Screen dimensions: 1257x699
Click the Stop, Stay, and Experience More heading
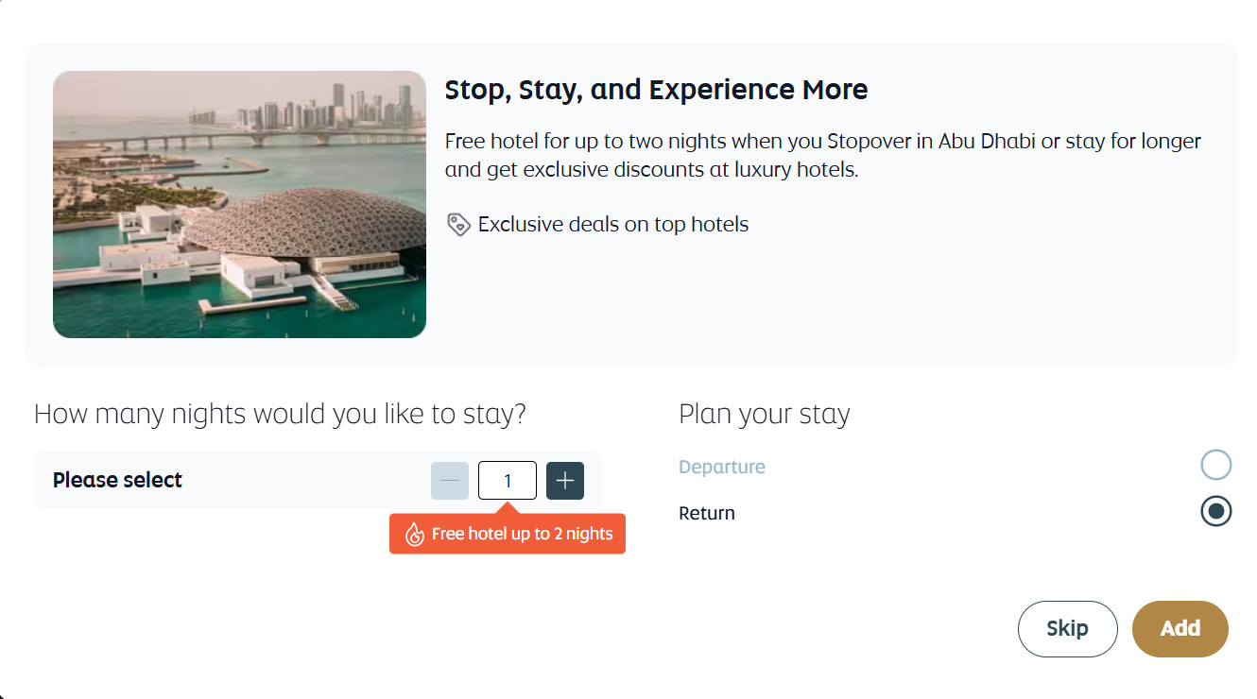click(656, 91)
